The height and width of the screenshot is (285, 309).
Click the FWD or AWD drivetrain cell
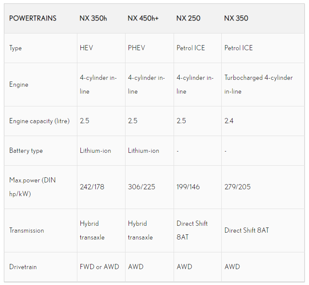coord(99,267)
